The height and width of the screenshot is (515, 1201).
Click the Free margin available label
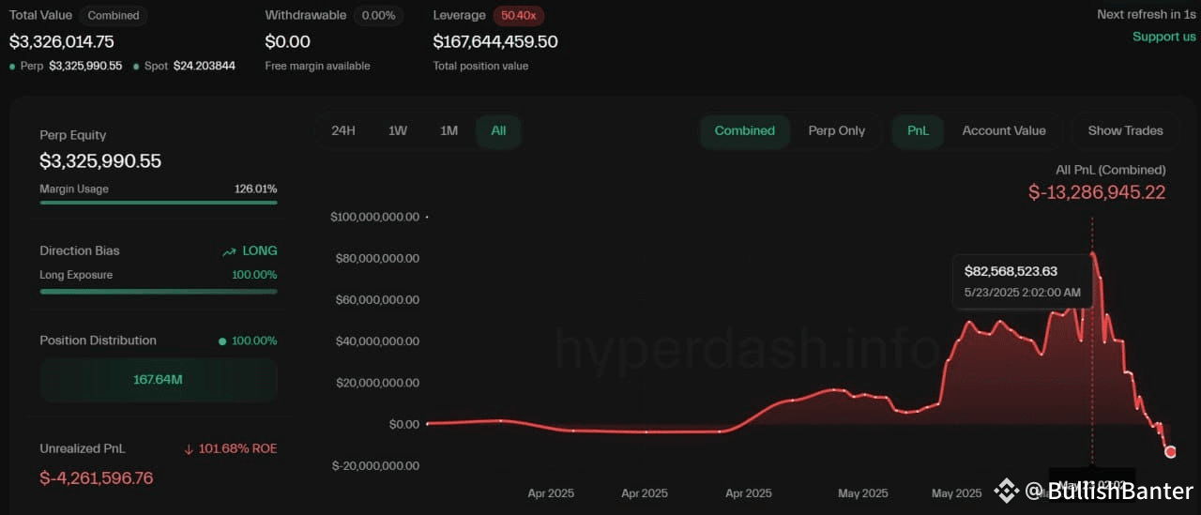click(x=317, y=66)
